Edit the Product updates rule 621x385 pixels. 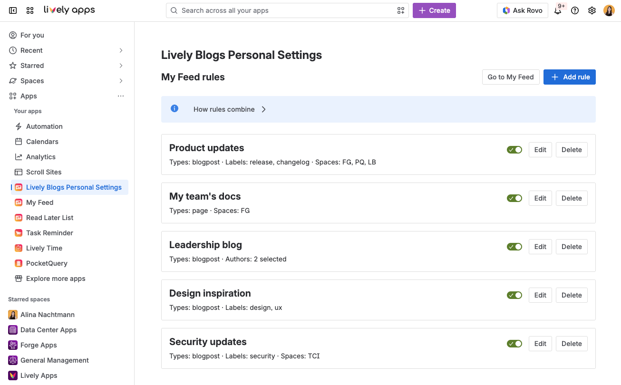(x=540, y=150)
